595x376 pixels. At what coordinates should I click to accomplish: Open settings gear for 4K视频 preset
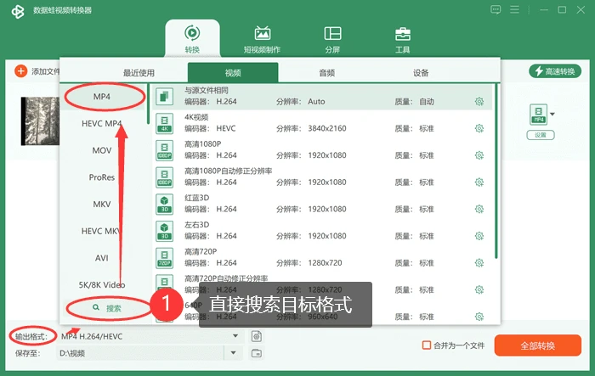pos(479,128)
